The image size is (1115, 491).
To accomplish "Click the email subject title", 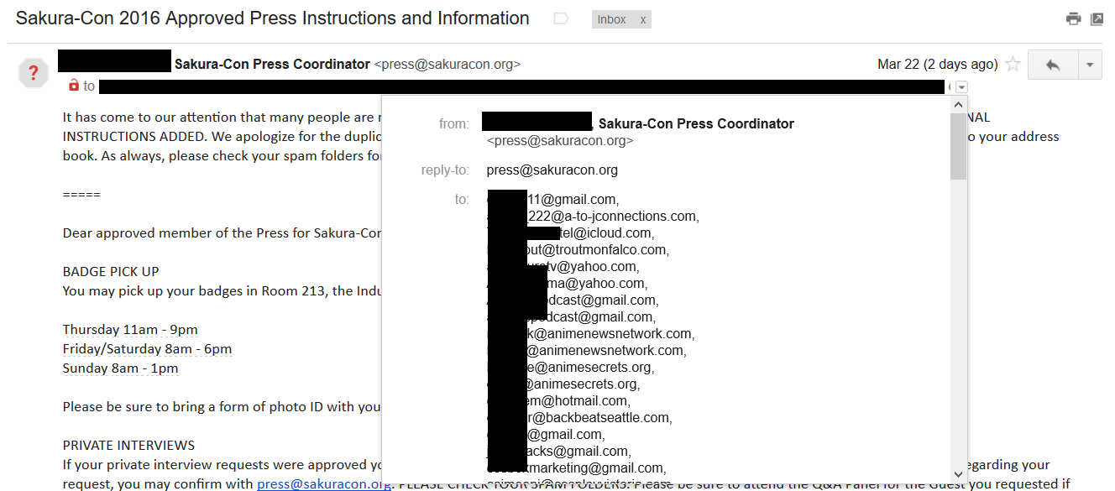I will 273,18.
